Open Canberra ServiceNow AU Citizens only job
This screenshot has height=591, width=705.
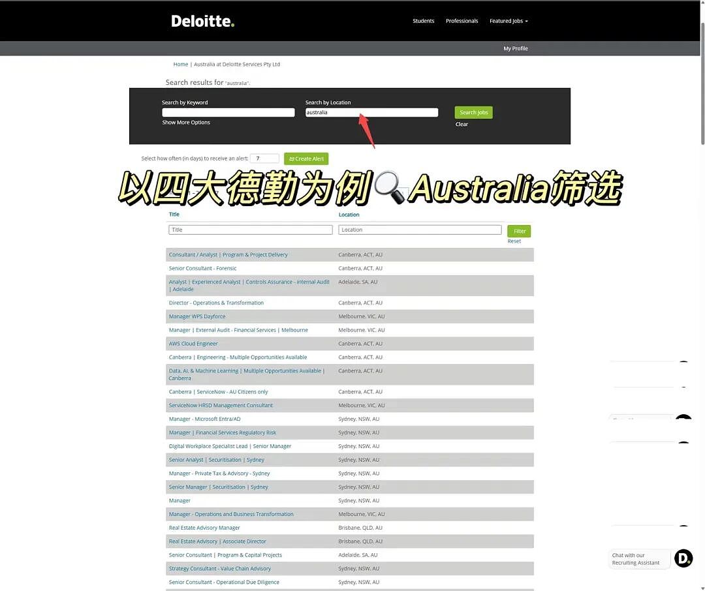(218, 392)
